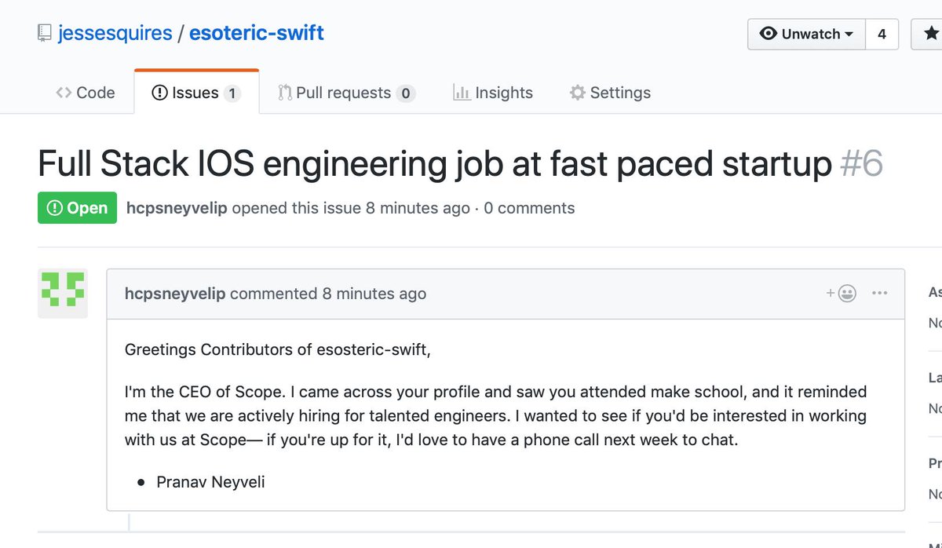Screen dimensions: 942x548
Task: Open the Insights tab
Action: coord(493,93)
